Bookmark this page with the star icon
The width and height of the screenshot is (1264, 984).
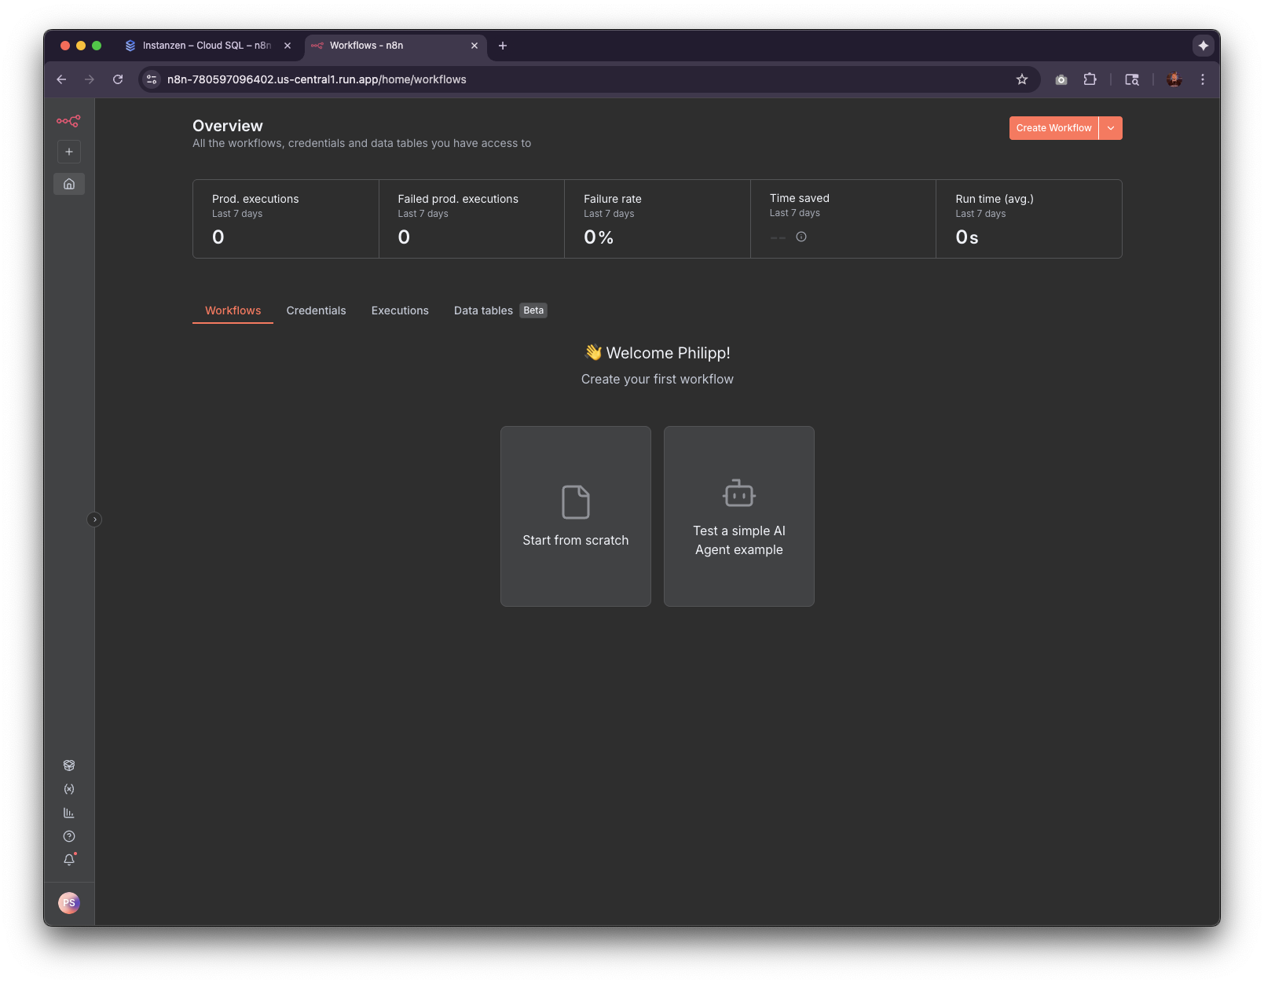(x=1022, y=79)
